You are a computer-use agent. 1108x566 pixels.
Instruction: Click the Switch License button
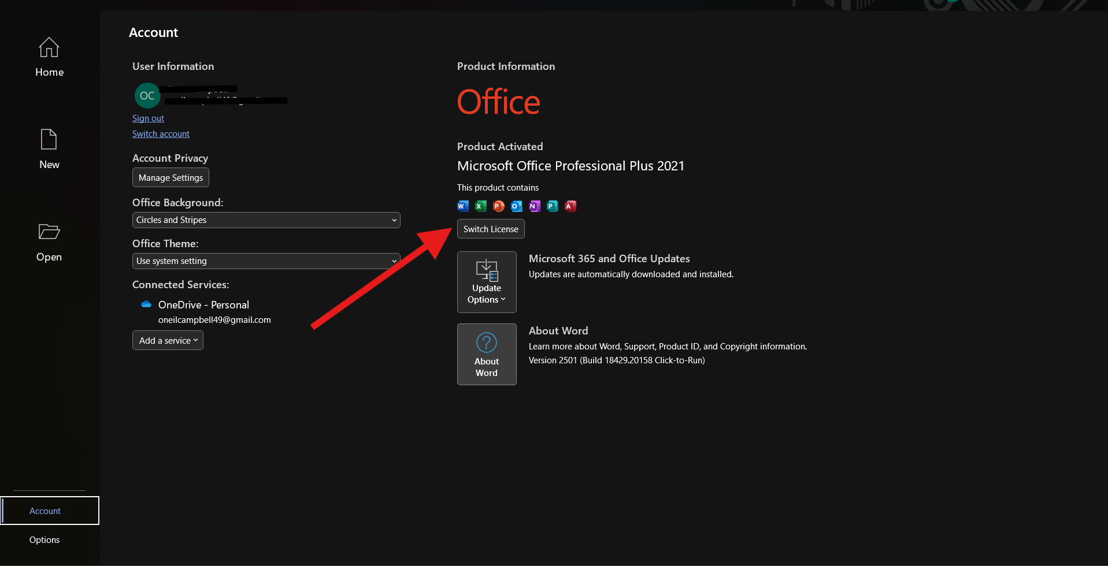[491, 229]
